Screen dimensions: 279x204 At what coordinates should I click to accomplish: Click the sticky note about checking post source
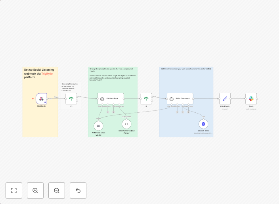point(70,87)
